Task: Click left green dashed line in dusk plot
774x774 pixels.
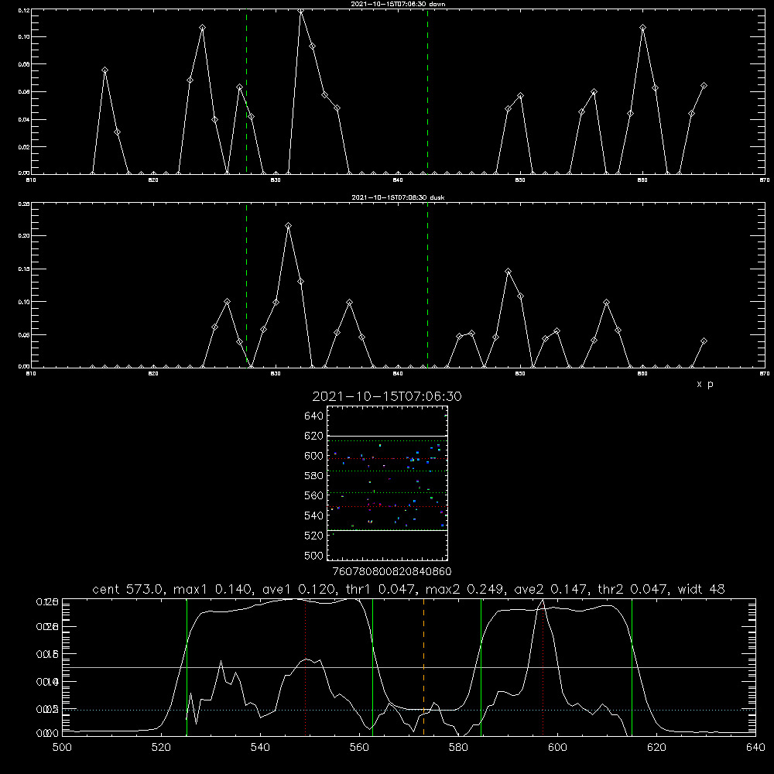Action: pos(246,286)
